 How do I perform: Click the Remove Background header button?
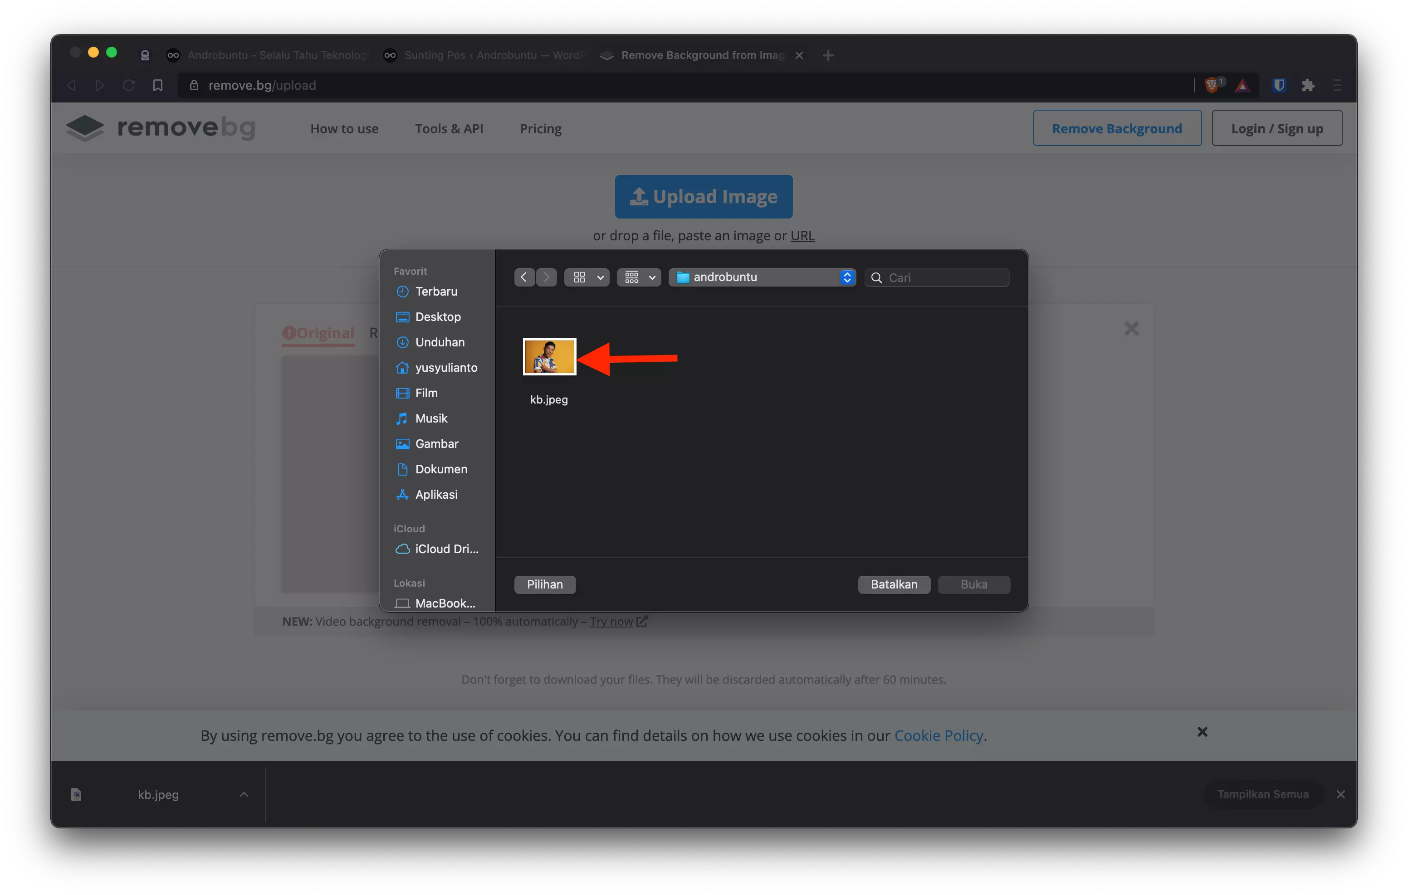pyautogui.click(x=1117, y=128)
